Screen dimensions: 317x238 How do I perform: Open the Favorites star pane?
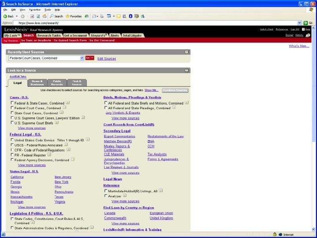pos(74,16)
